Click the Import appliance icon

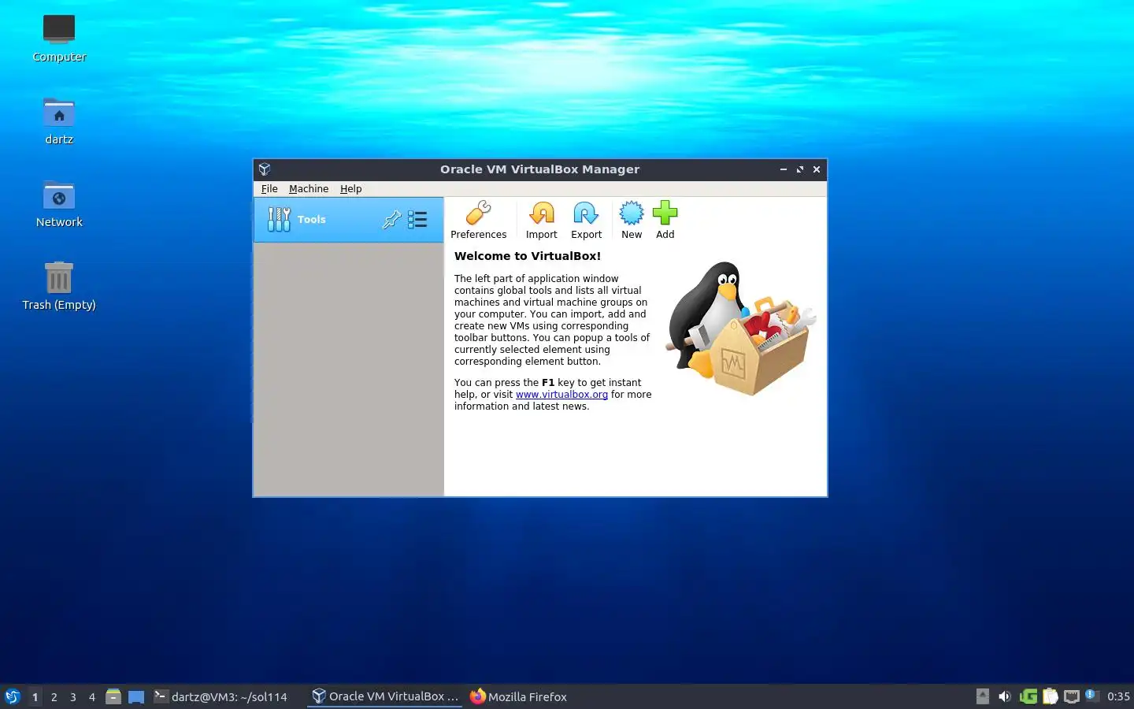tap(542, 220)
